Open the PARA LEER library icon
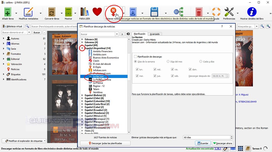Screen dimensions: 272x152 [x=85, y=12]
